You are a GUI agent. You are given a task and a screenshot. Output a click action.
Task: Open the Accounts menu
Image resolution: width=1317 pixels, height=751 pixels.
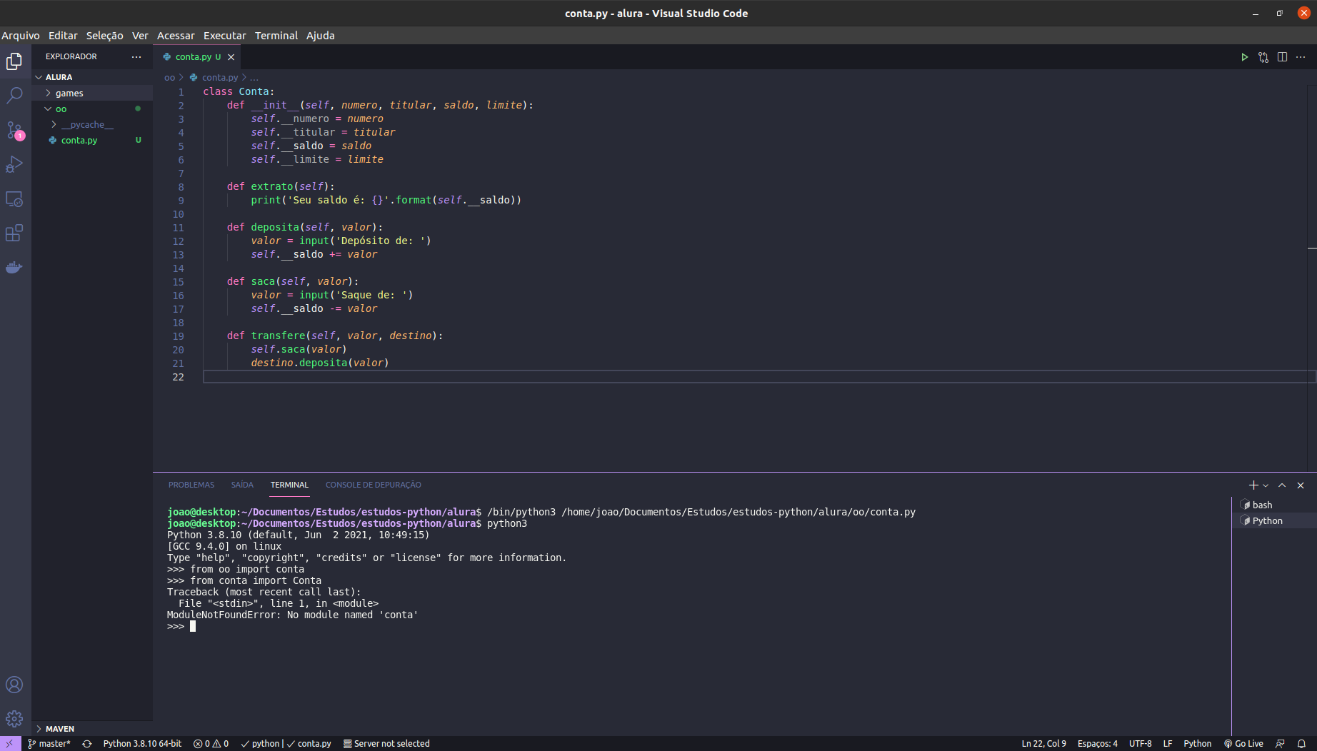pyautogui.click(x=14, y=685)
